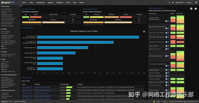Open the Configure menu
The image size is (199, 103).
59,3
